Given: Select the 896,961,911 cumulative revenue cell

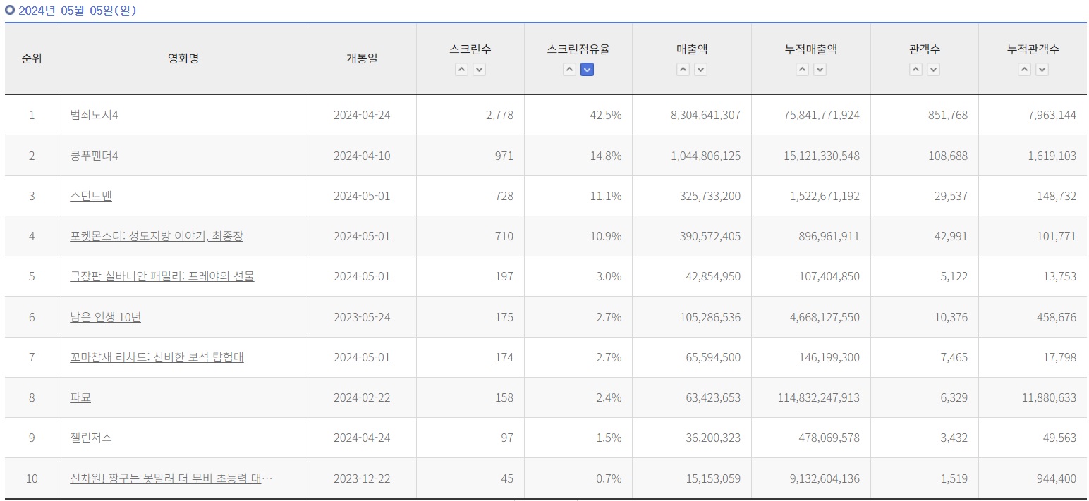Looking at the screenshot, I should [x=811, y=236].
